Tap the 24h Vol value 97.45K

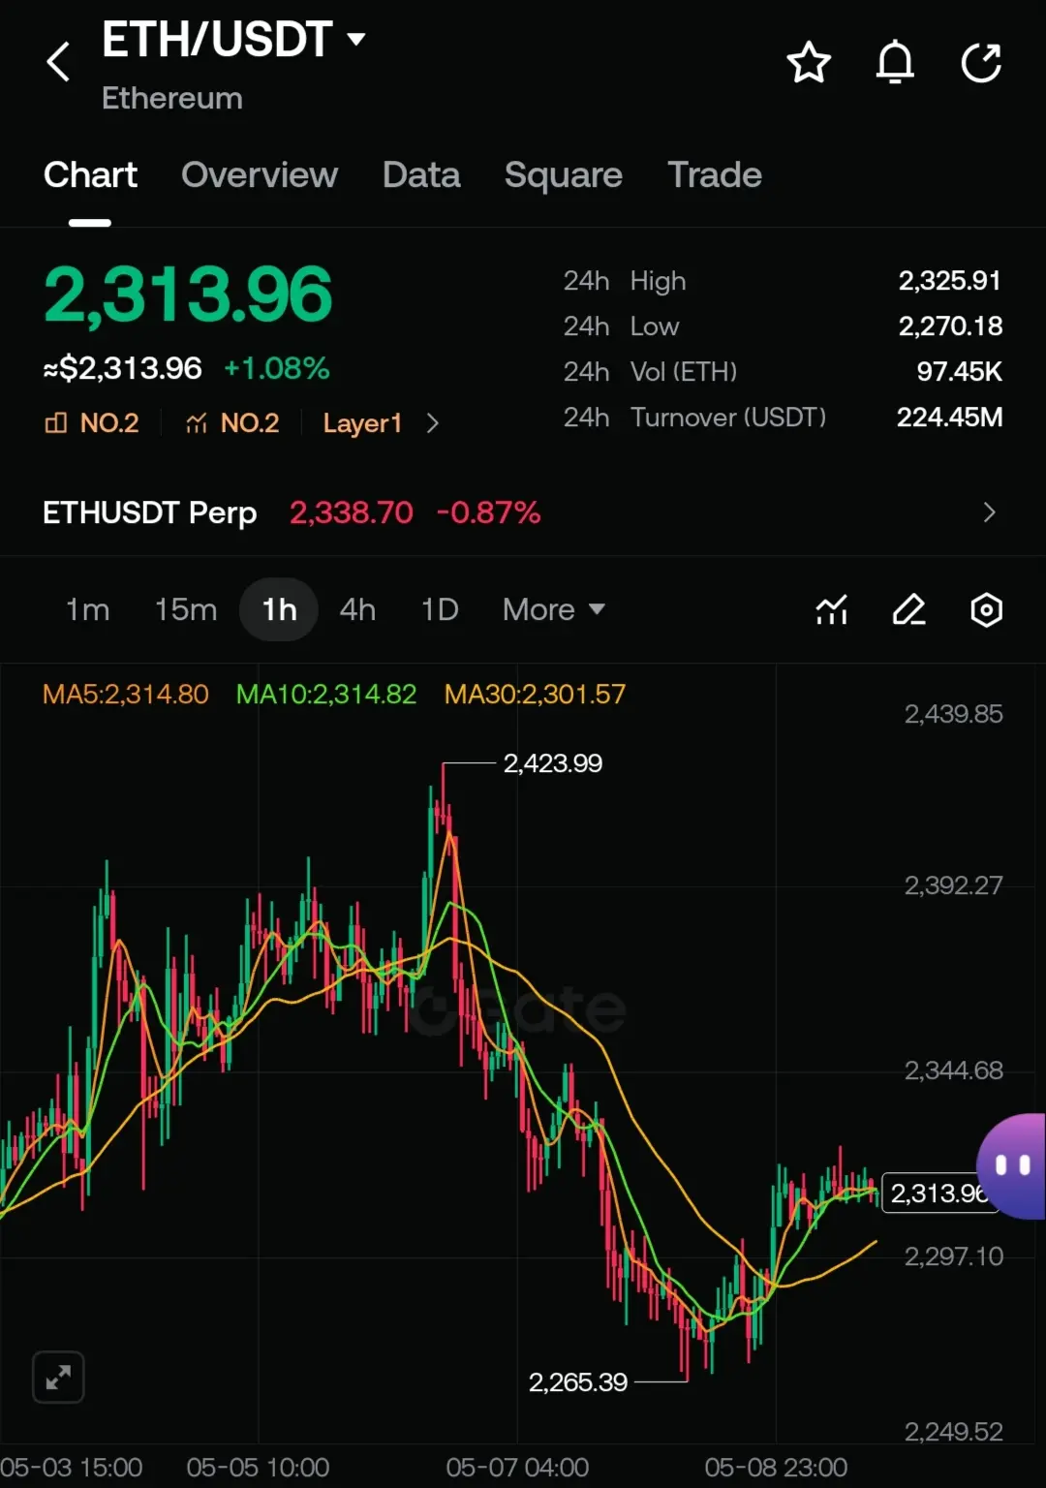(960, 372)
